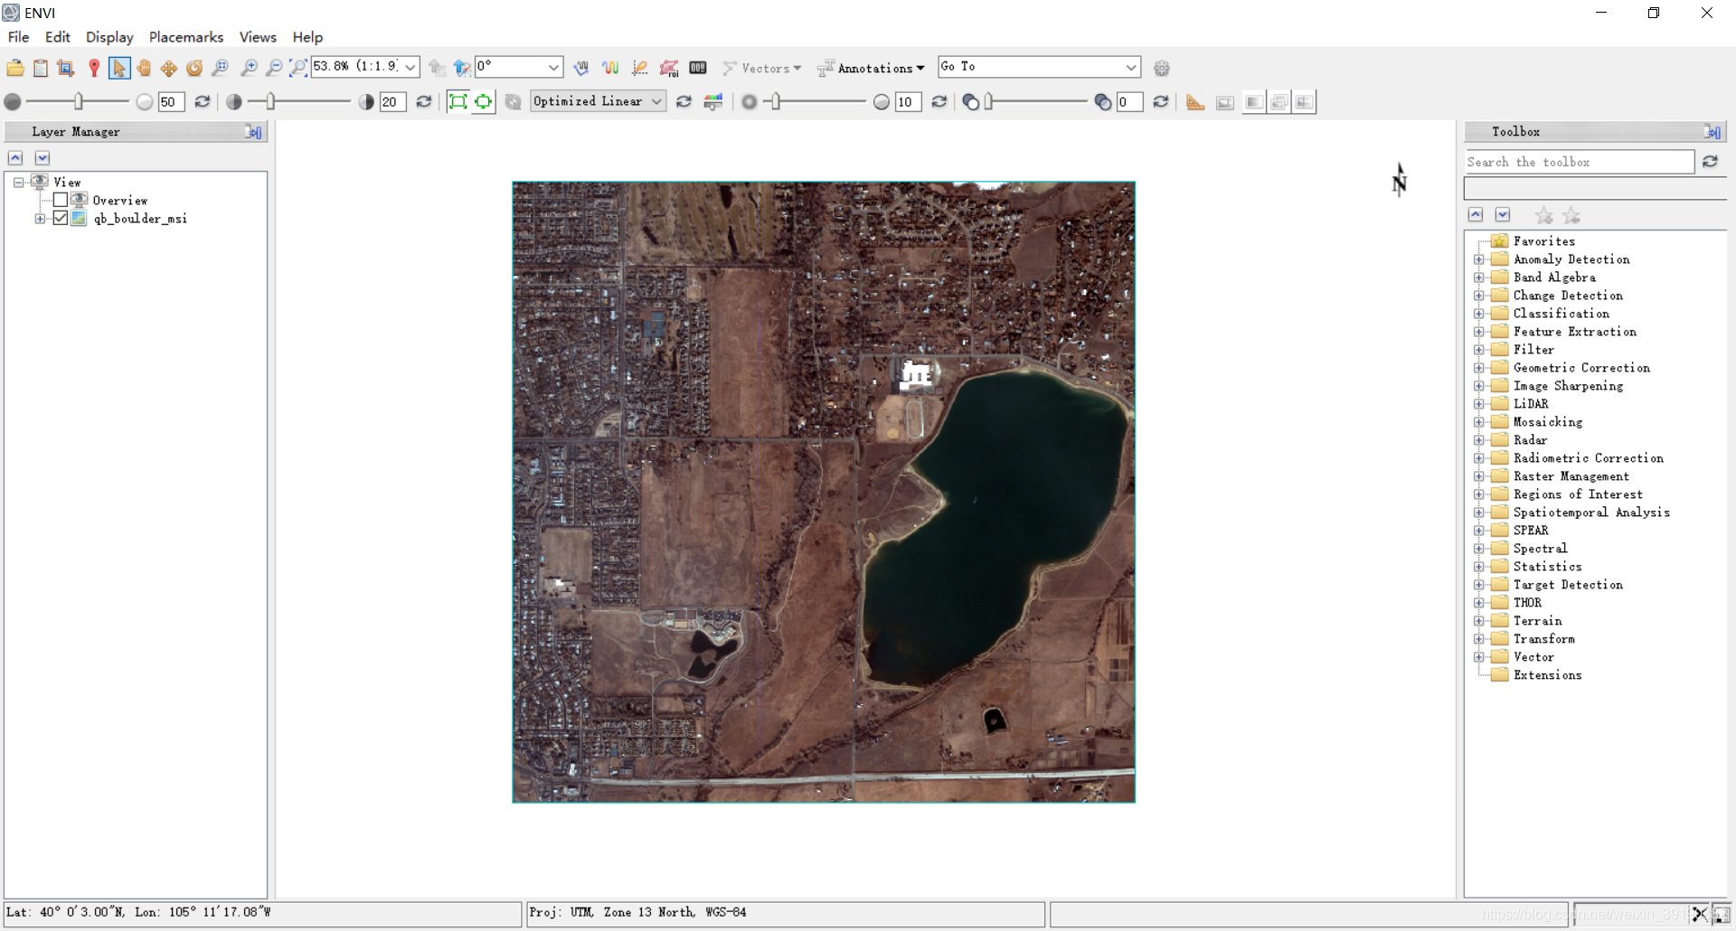Apply stretch on full extent
Image resolution: width=1736 pixels, height=931 pixels.
point(458,101)
